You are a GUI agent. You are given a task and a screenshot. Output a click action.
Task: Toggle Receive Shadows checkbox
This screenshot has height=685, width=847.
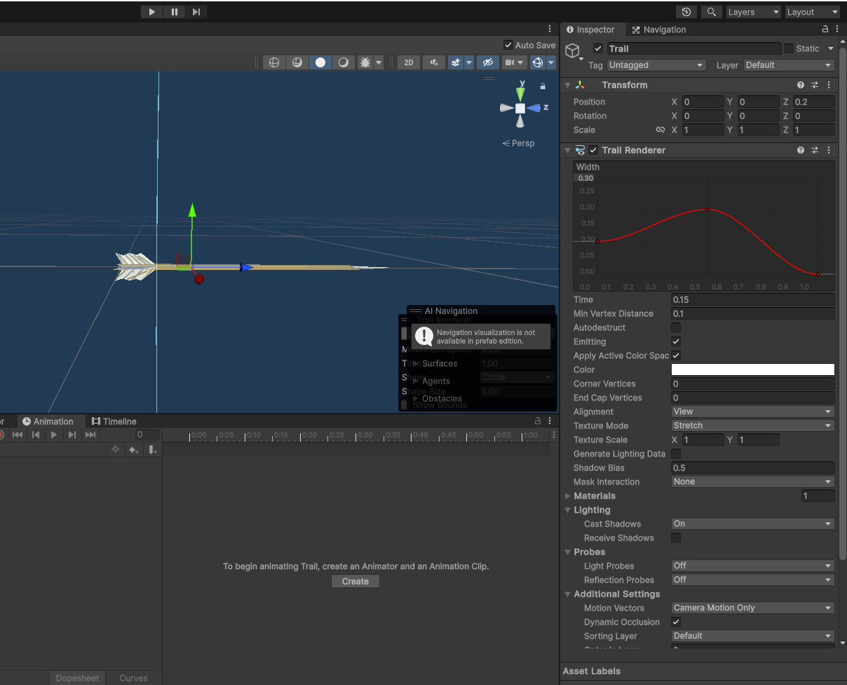click(676, 538)
